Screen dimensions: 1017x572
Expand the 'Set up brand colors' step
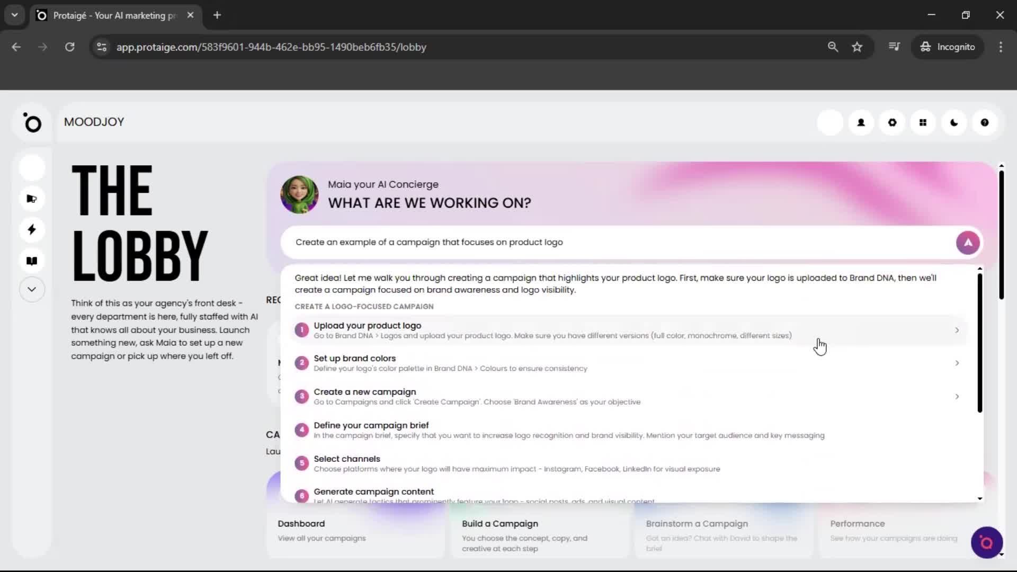point(957,363)
